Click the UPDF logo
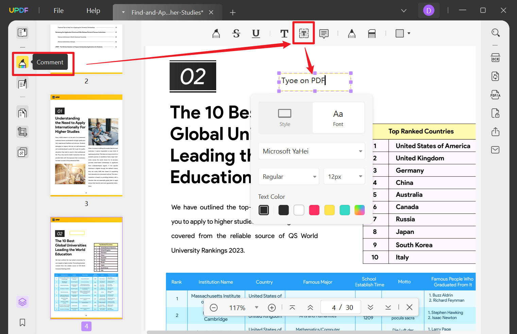This screenshot has width=517, height=334. point(19,10)
